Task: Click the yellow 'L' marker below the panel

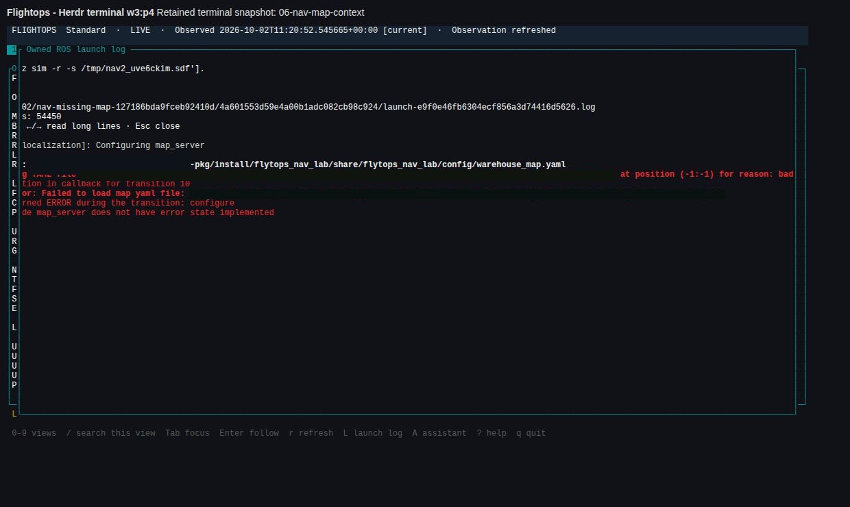Action: (14, 414)
